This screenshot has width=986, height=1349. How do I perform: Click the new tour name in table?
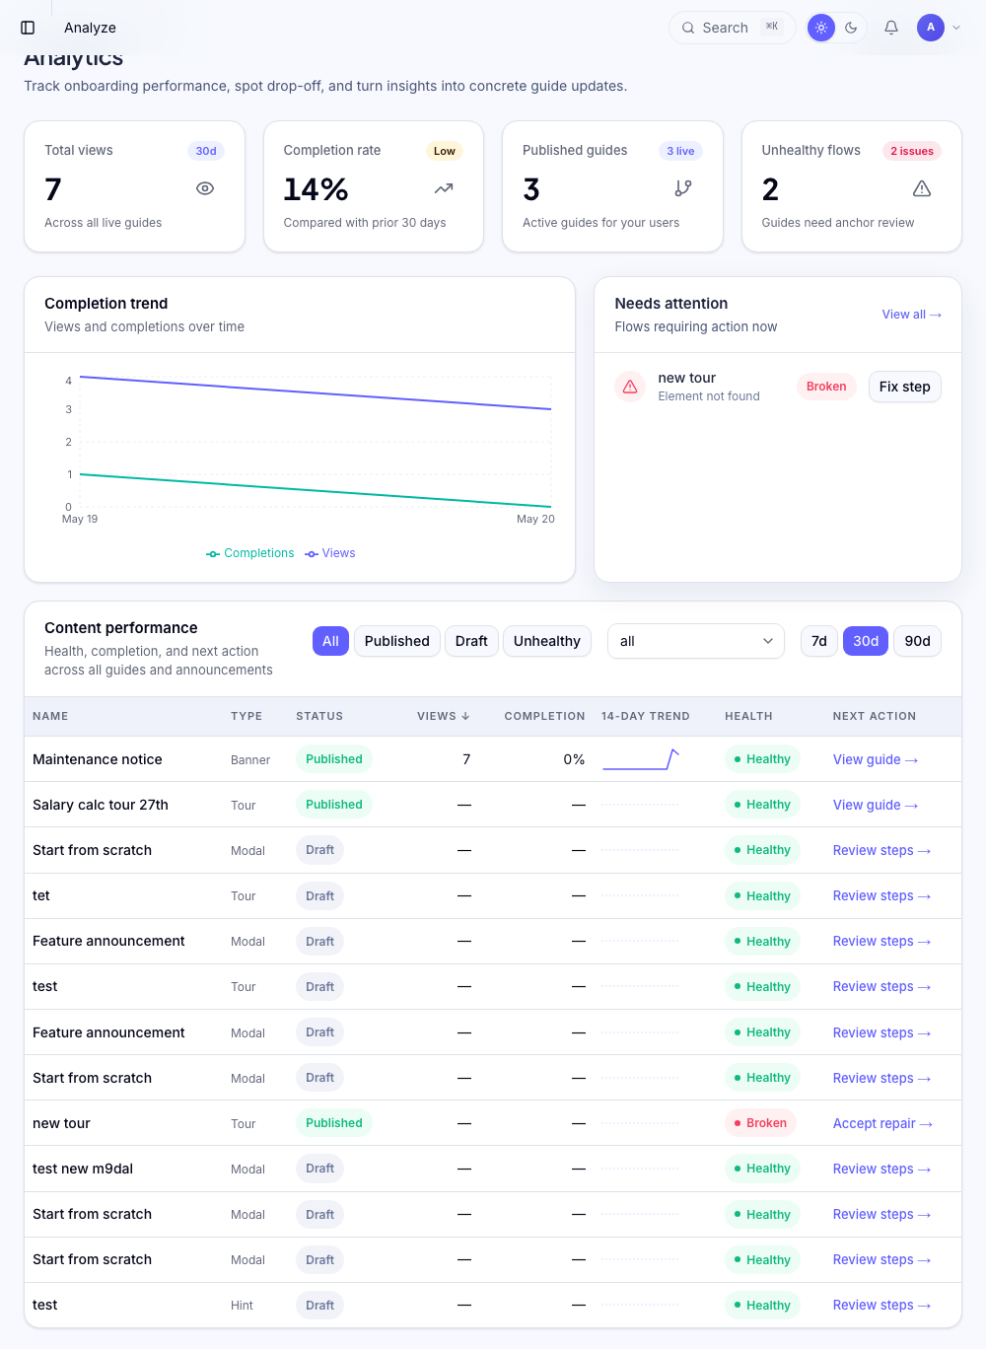[x=61, y=1123]
